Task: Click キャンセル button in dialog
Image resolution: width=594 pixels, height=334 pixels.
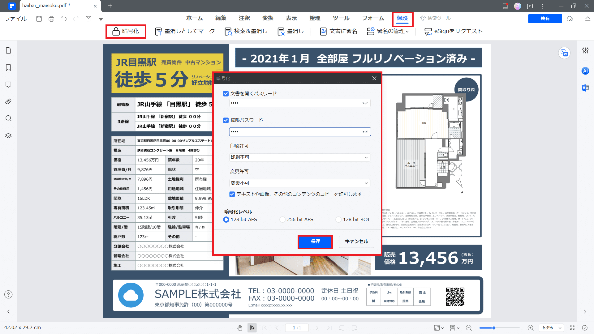Action: [356, 242]
